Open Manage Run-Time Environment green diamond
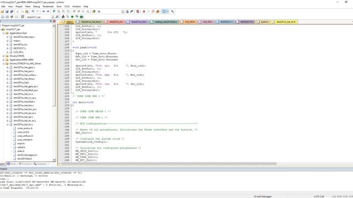Viewport: 353px width, 198px height. (72, 17)
